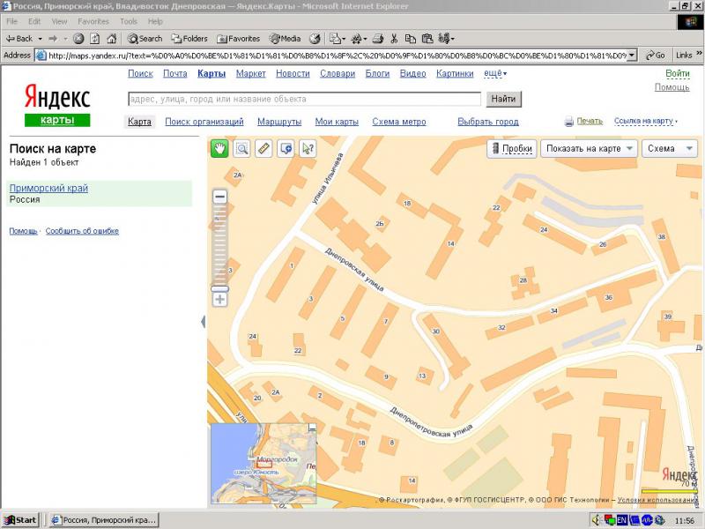This screenshot has width=705, height=529.
Task: Click Сообщить об ошибке link
Action: pos(82,231)
